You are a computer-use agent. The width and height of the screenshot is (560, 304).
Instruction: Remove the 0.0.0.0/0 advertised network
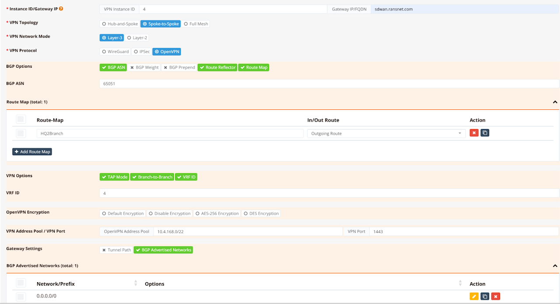(x=495, y=297)
